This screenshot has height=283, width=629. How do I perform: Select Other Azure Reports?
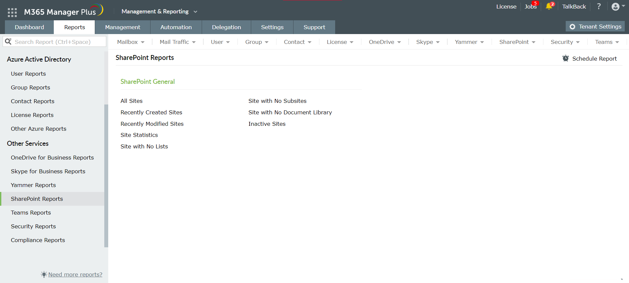pos(38,129)
